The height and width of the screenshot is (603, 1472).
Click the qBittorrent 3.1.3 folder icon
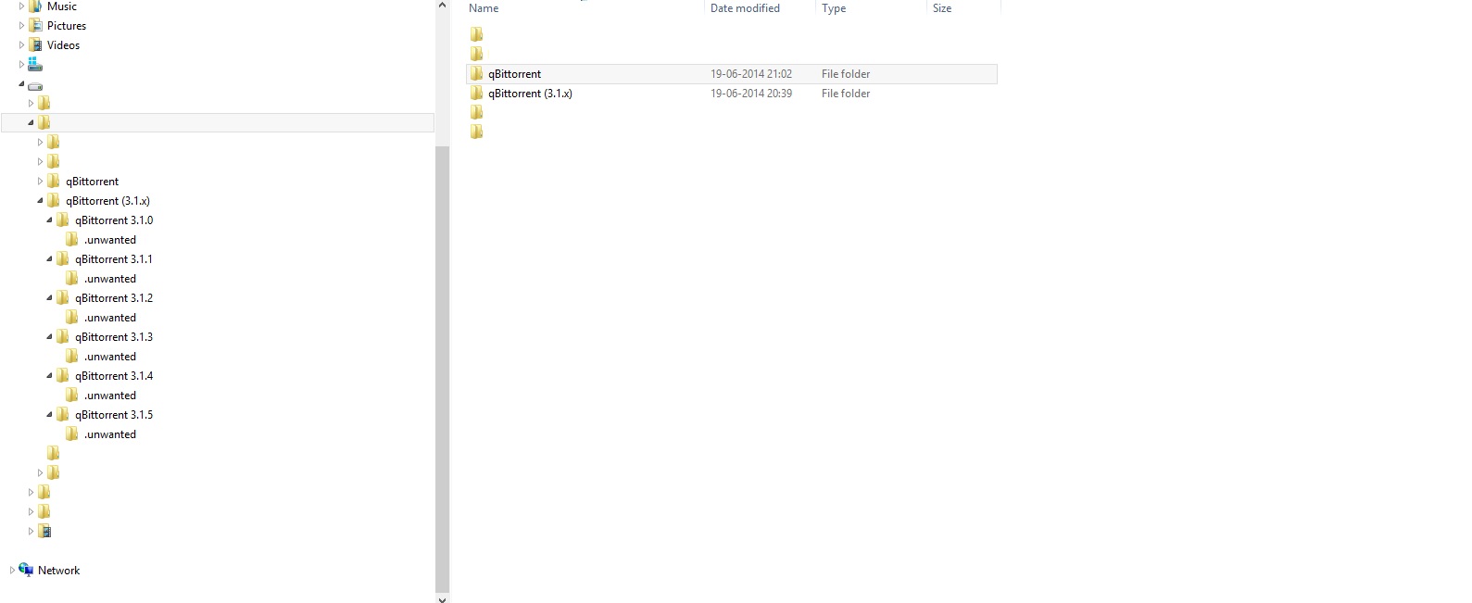(62, 337)
